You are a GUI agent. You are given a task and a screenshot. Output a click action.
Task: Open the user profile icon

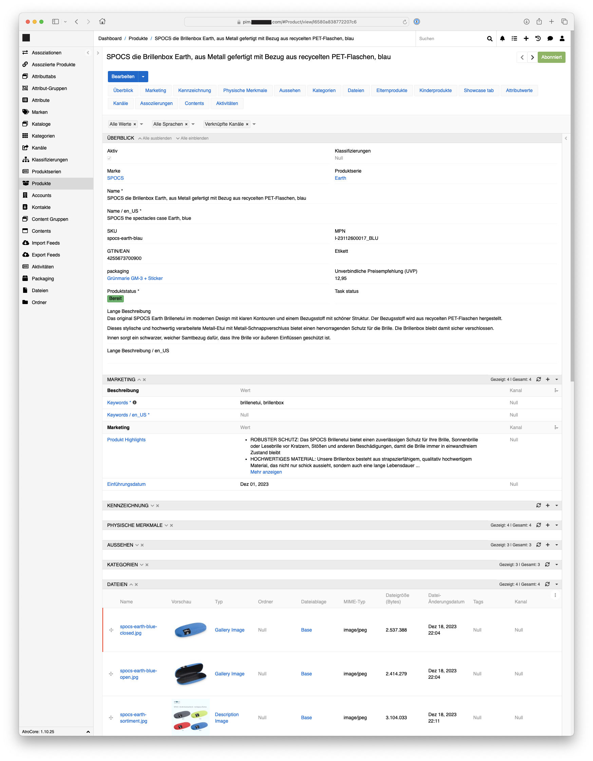tap(562, 39)
